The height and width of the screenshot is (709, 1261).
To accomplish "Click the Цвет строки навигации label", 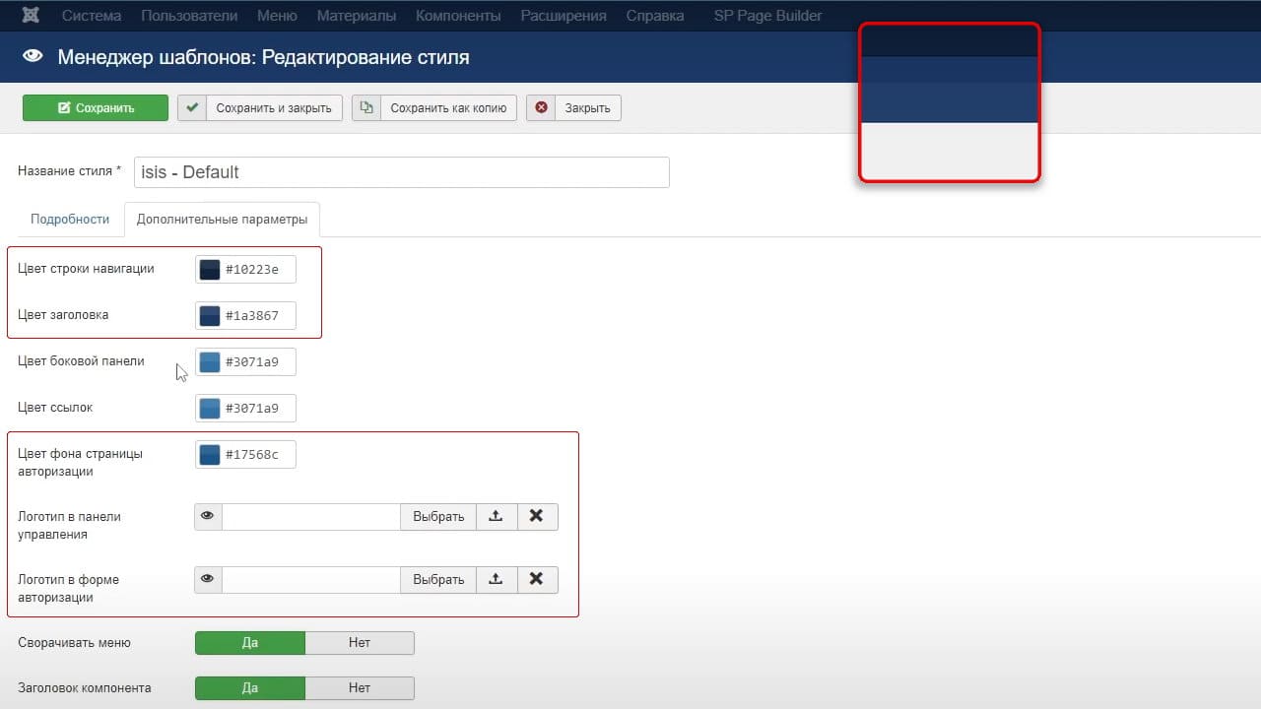I will (x=86, y=268).
